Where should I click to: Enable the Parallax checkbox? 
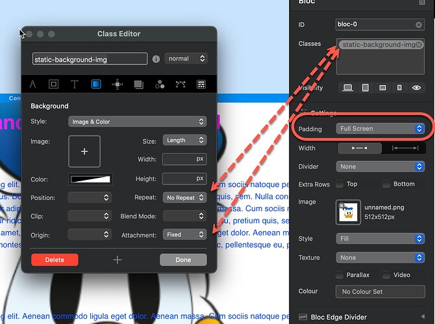click(x=341, y=275)
